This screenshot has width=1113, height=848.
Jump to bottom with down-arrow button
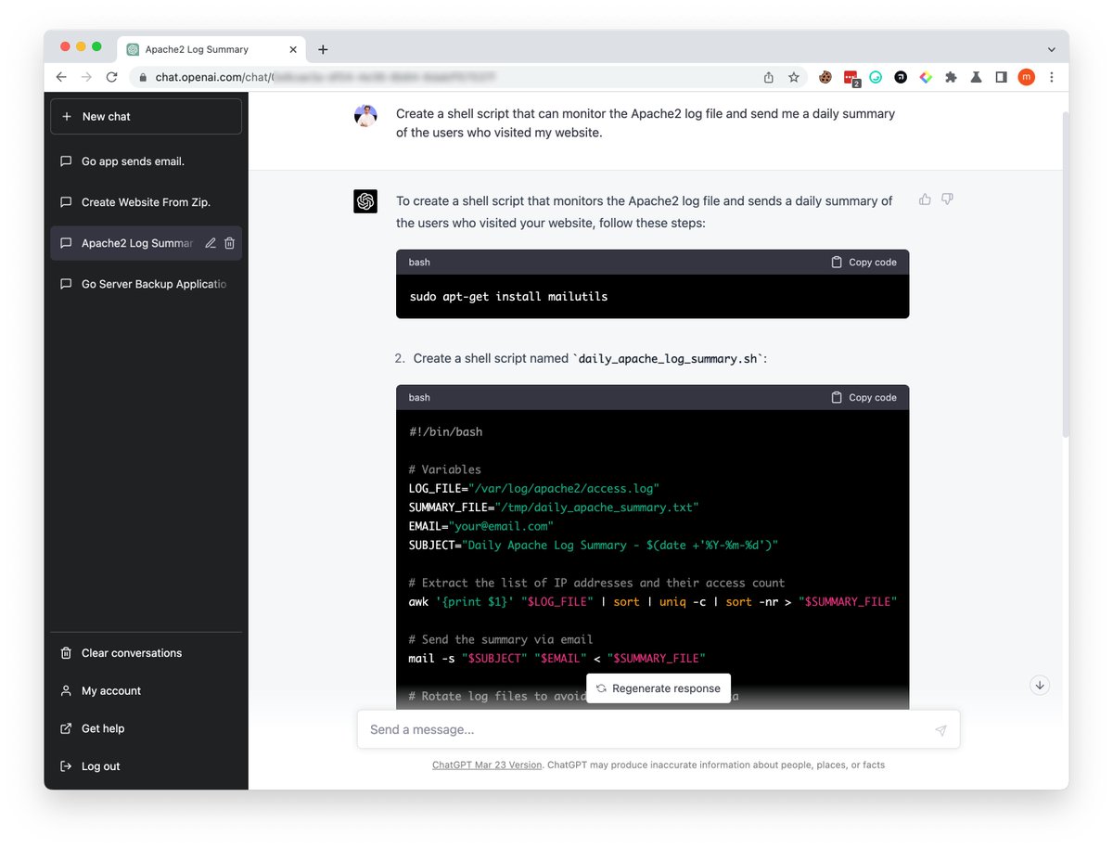[x=1040, y=686]
